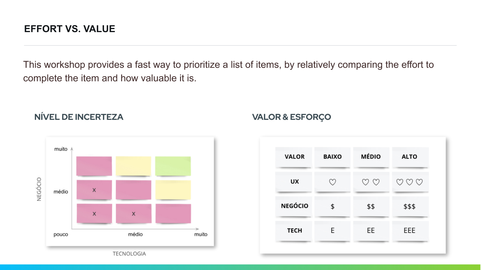Click the double dollar sign cell
The image size is (481, 270).
coord(371,206)
